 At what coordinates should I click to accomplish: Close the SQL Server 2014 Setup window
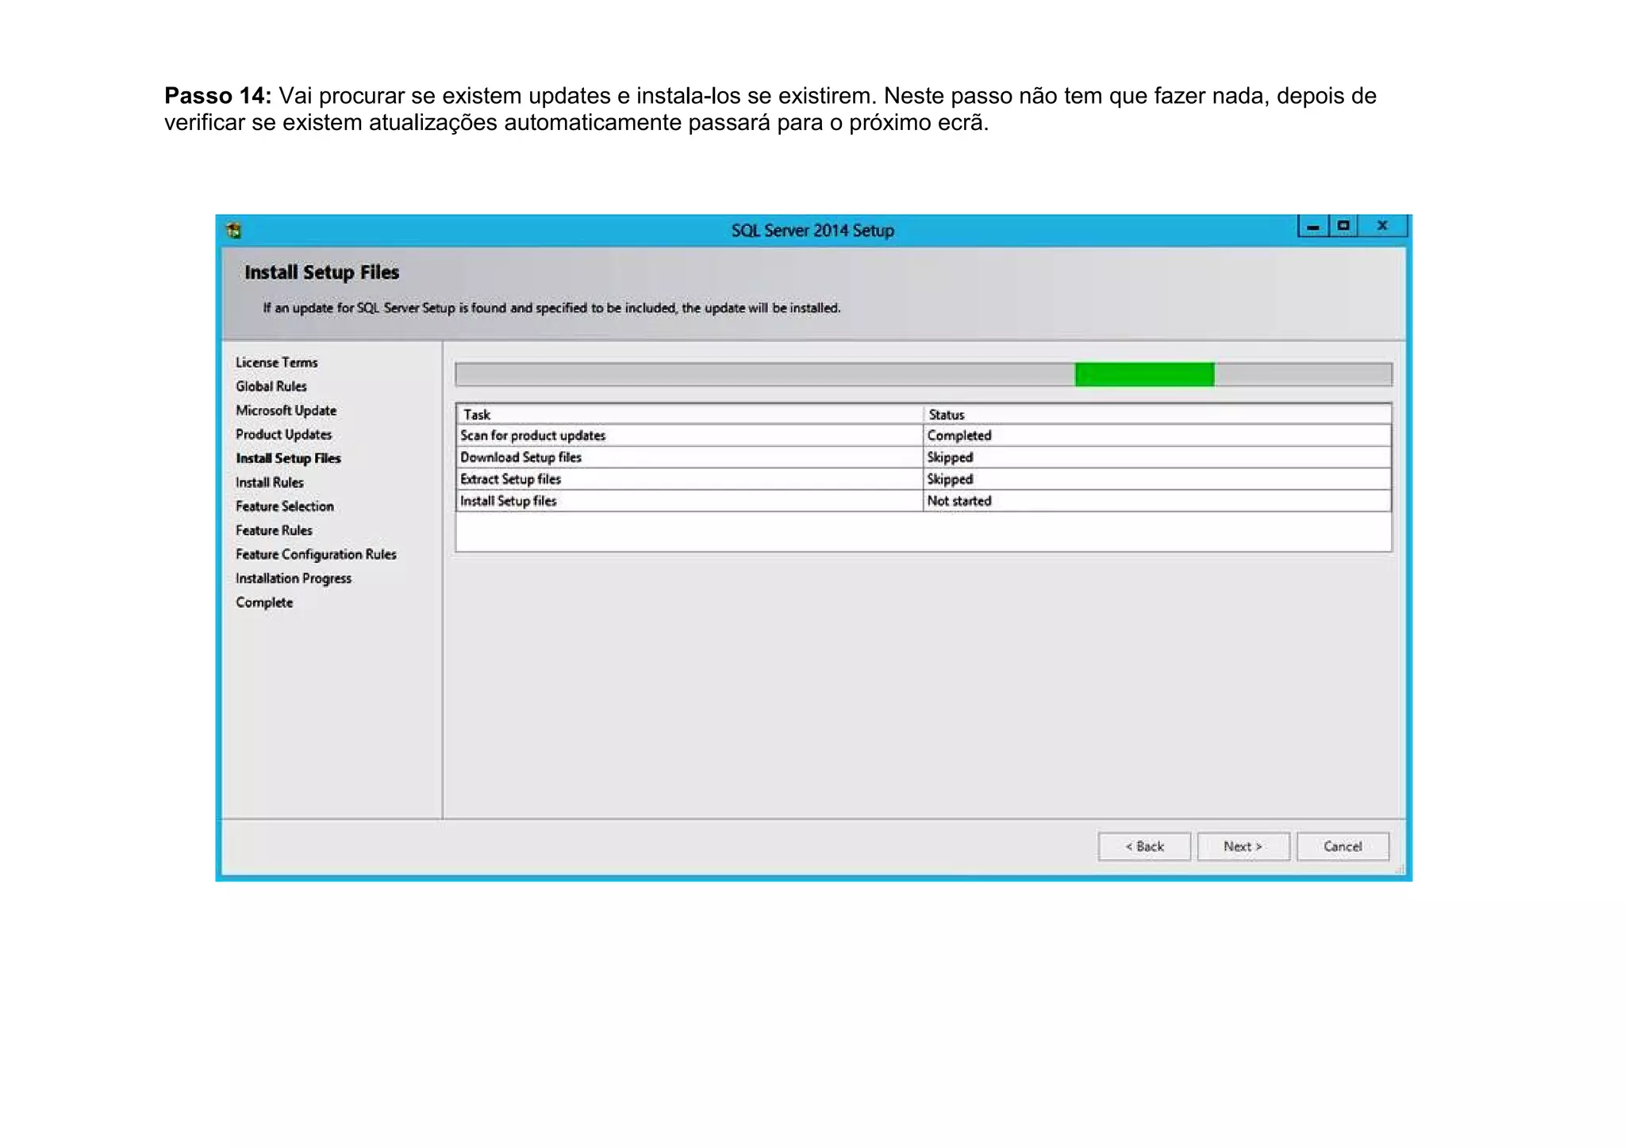(1382, 227)
